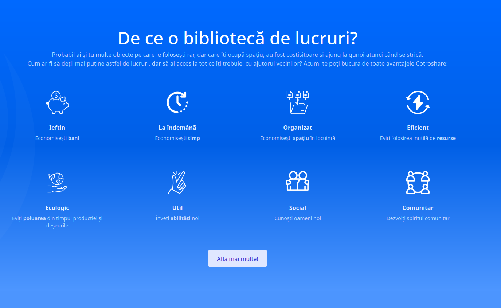Click the globe-in-hand icon above Ecologic
Viewport: 501px width, 308px height.
coord(57,183)
